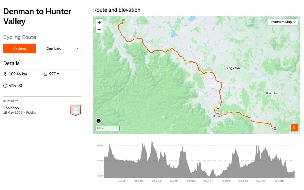Image resolution: width=304 pixels, height=190 pixels.
Task: Zoom out on the route map
Action: [x=99, y=30]
